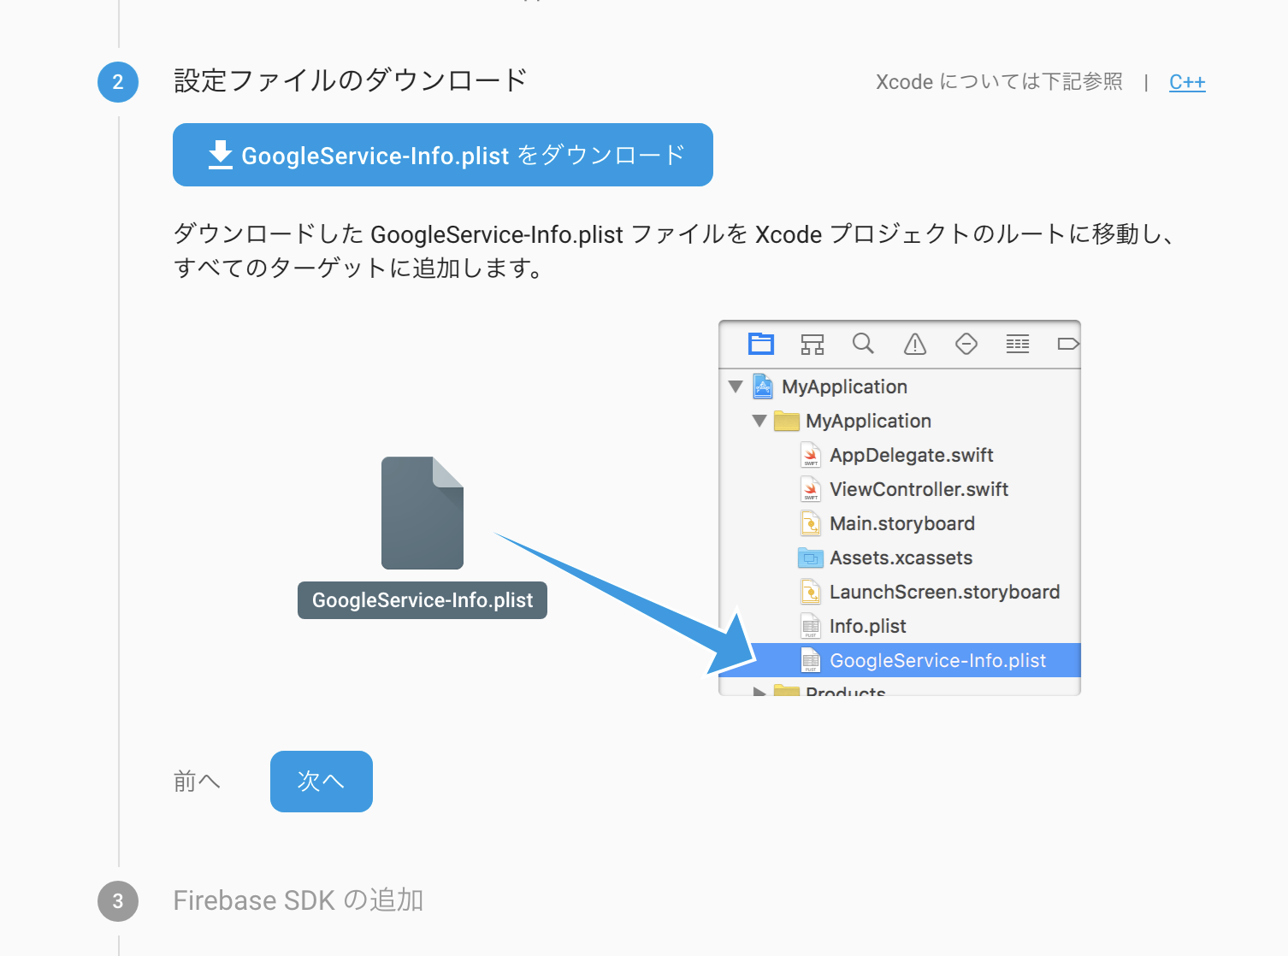The width and height of the screenshot is (1288, 956).
Task: Select Info.plist in the file tree
Action: (867, 625)
